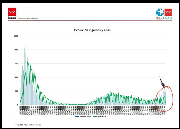Image resolution: width=180 pixels, height=129 pixels.
Task: Click the 2500 y-axis label
Action: click(16, 36)
